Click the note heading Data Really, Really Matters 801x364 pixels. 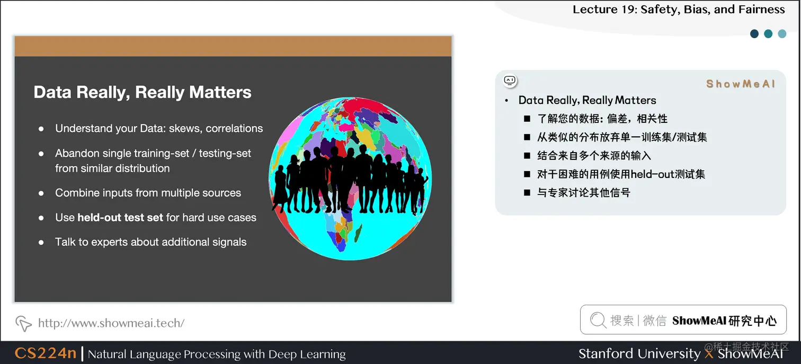point(587,100)
